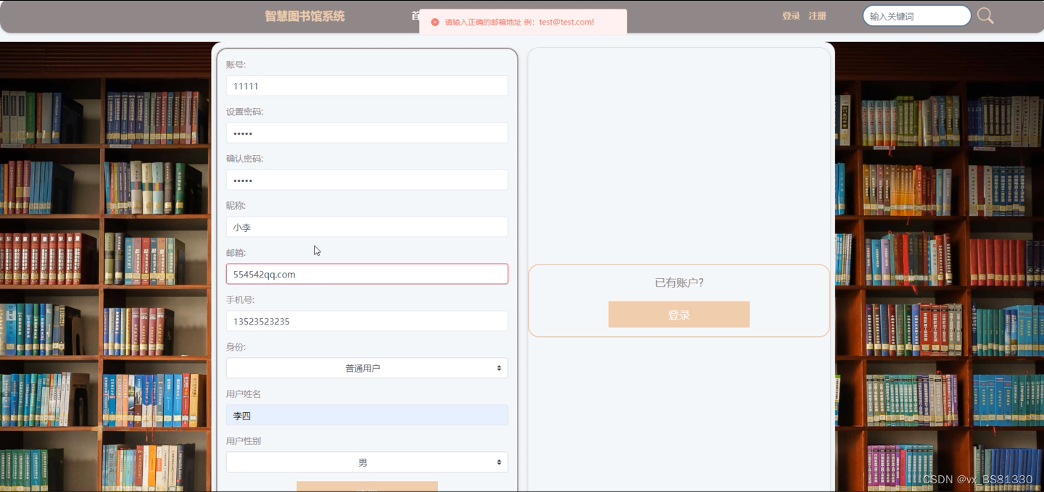
Task: Click the 昵称: label
Action: click(x=236, y=206)
